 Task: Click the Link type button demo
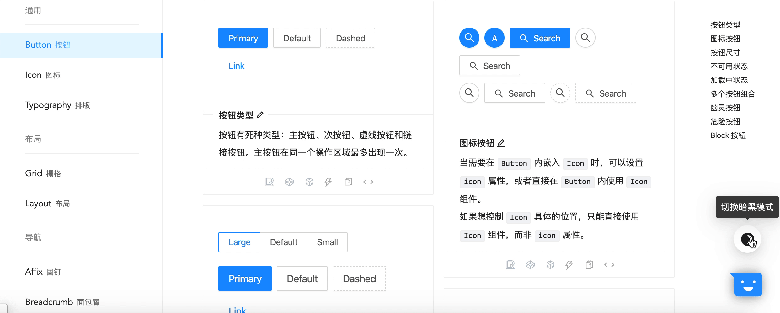tap(236, 66)
